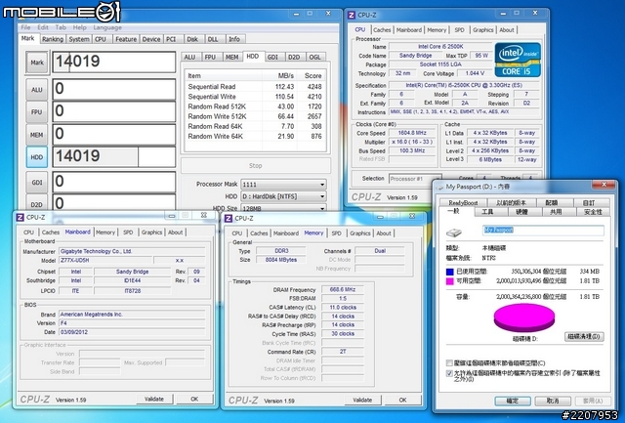The height and width of the screenshot is (423, 625).
Task: Show the GDI results tab
Action: (272, 57)
